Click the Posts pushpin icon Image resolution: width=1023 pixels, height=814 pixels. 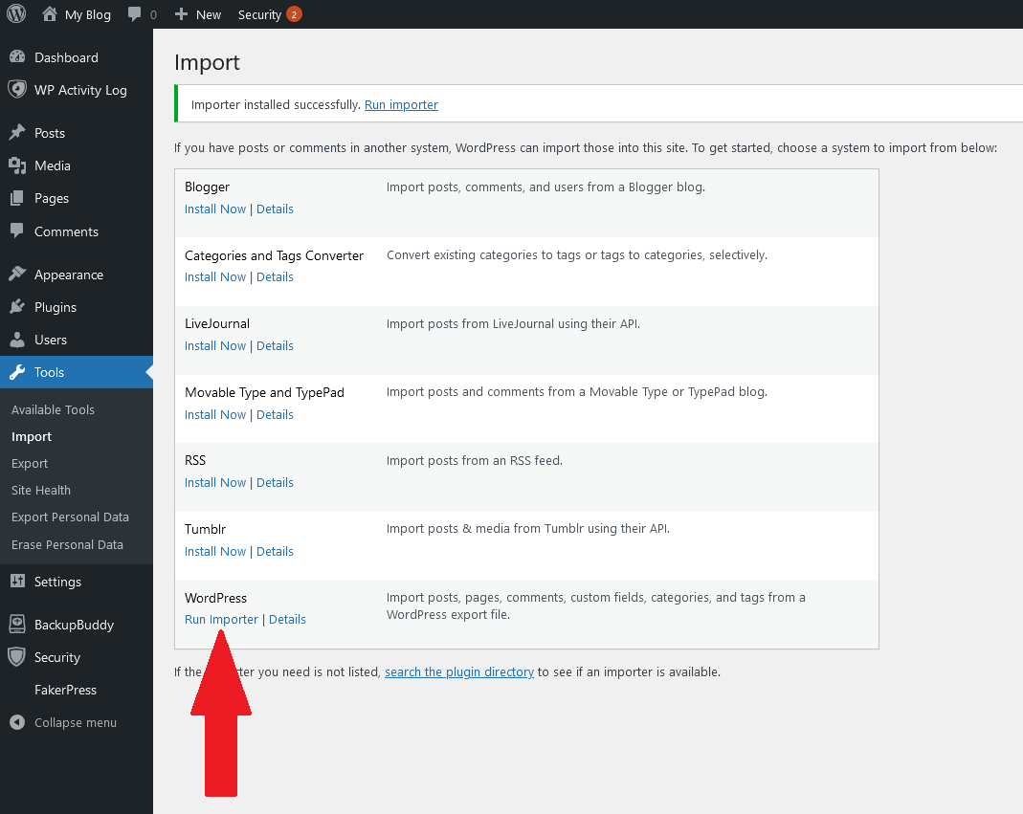coord(17,132)
